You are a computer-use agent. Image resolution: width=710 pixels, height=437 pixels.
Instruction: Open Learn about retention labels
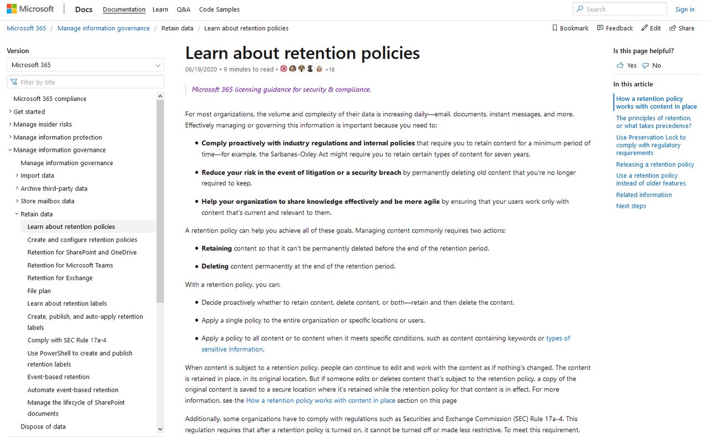pos(67,304)
